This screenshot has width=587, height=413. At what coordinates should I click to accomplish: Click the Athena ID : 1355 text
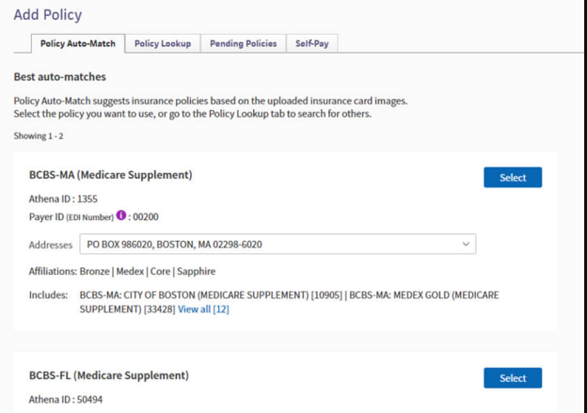63,199
